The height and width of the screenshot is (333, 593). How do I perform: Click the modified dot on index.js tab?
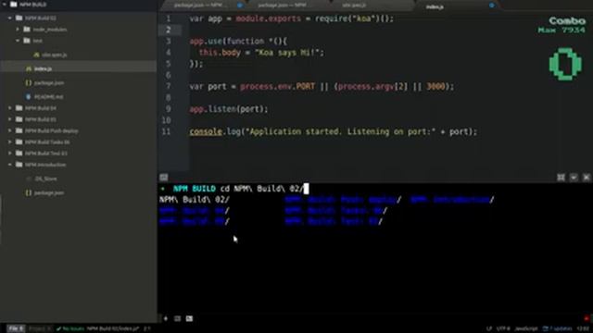492,6
